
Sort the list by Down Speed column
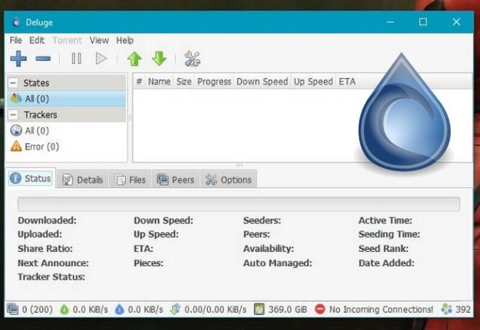click(262, 82)
